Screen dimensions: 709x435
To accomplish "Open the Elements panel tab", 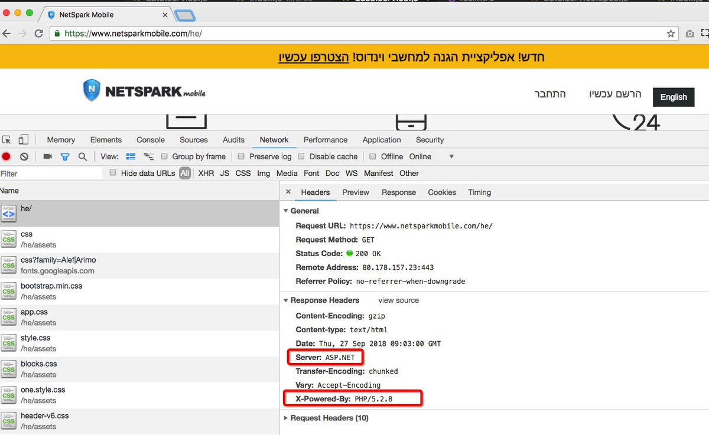I will point(106,140).
